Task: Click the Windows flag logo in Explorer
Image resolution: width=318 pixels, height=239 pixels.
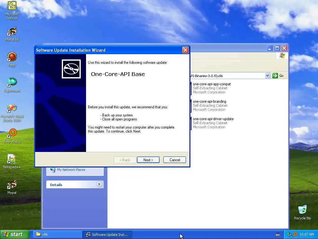Action: 282,56
